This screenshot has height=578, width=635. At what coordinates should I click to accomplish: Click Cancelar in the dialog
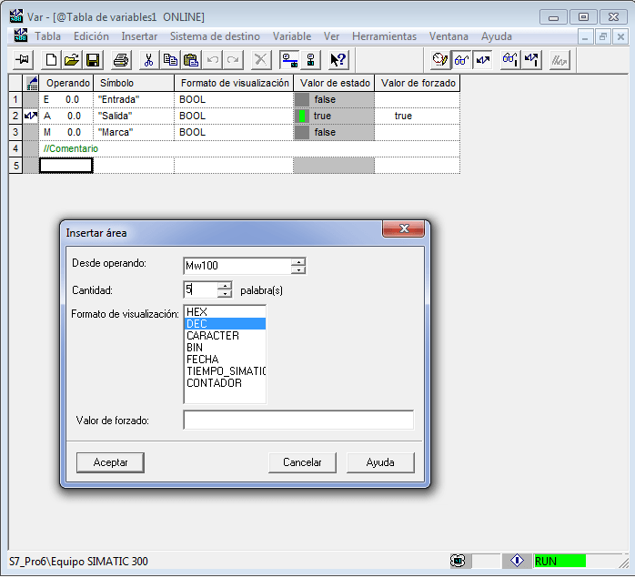302,462
